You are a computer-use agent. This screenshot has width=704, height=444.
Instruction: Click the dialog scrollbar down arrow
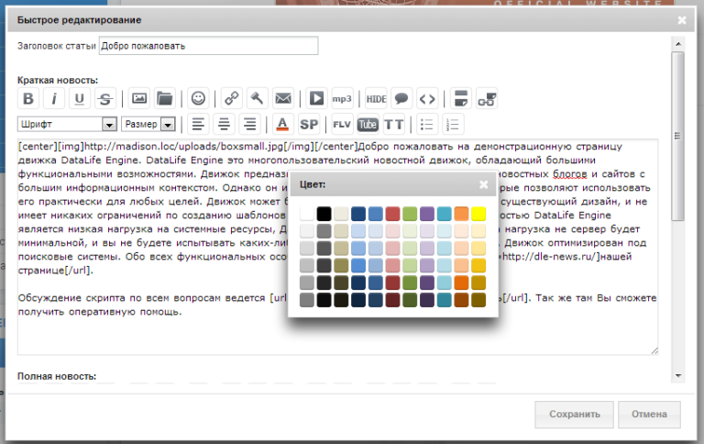click(678, 376)
